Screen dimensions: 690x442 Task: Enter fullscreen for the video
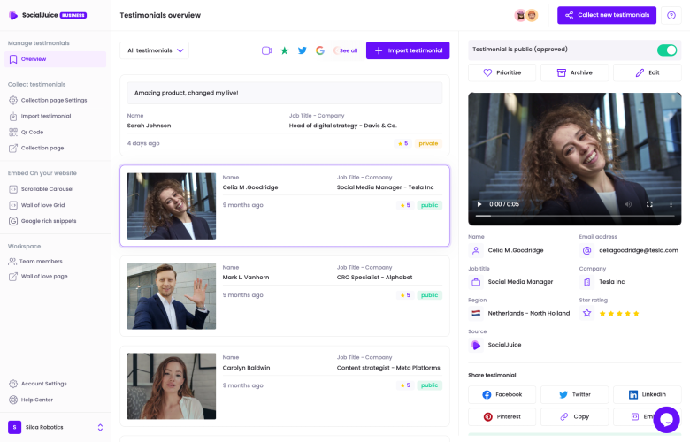pos(649,204)
